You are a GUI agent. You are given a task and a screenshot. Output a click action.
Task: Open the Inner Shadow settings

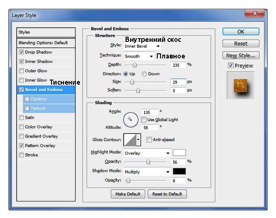[39, 62]
